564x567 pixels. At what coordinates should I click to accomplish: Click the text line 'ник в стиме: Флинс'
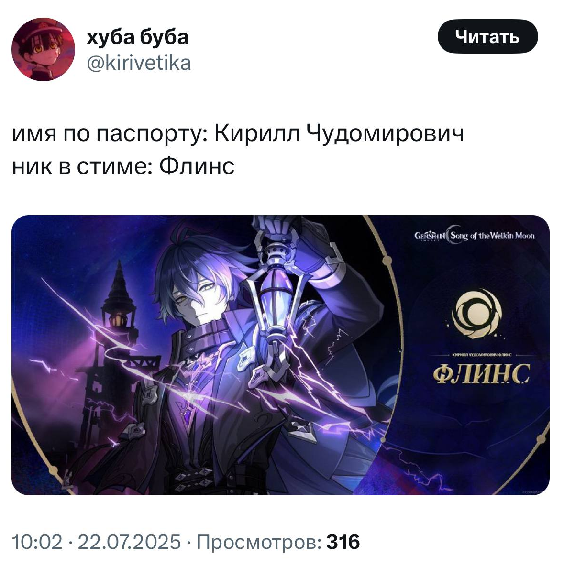(123, 166)
